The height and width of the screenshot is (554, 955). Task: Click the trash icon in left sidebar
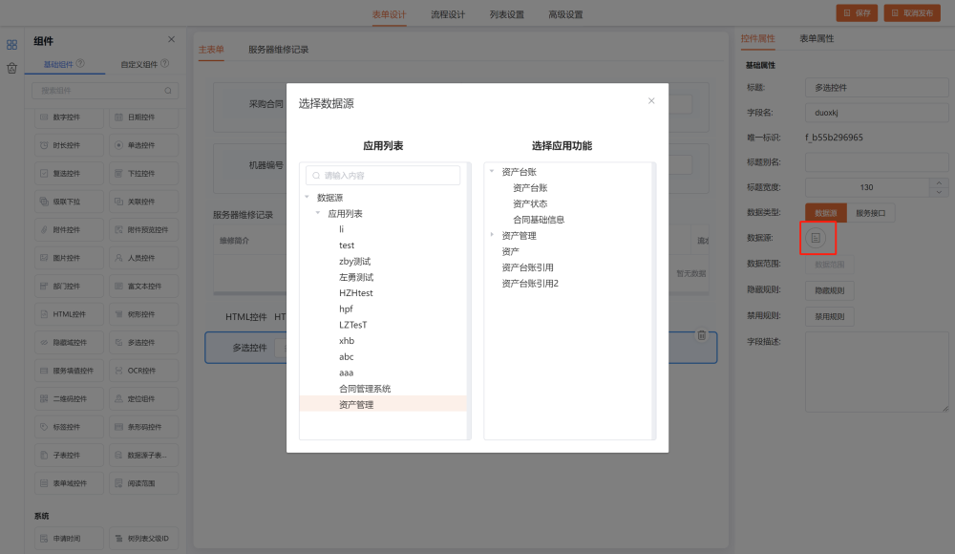[12, 68]
